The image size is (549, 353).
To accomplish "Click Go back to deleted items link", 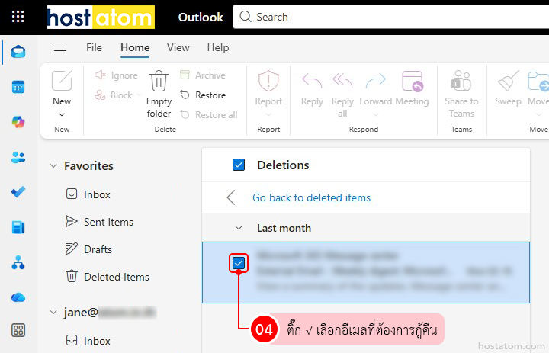I will pyautogui.click(x=311, y=197).
